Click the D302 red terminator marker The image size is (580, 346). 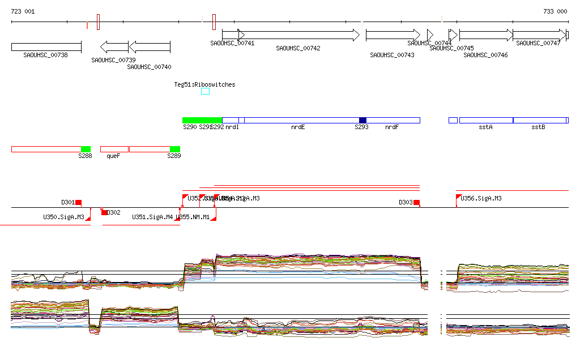[104, 212]
